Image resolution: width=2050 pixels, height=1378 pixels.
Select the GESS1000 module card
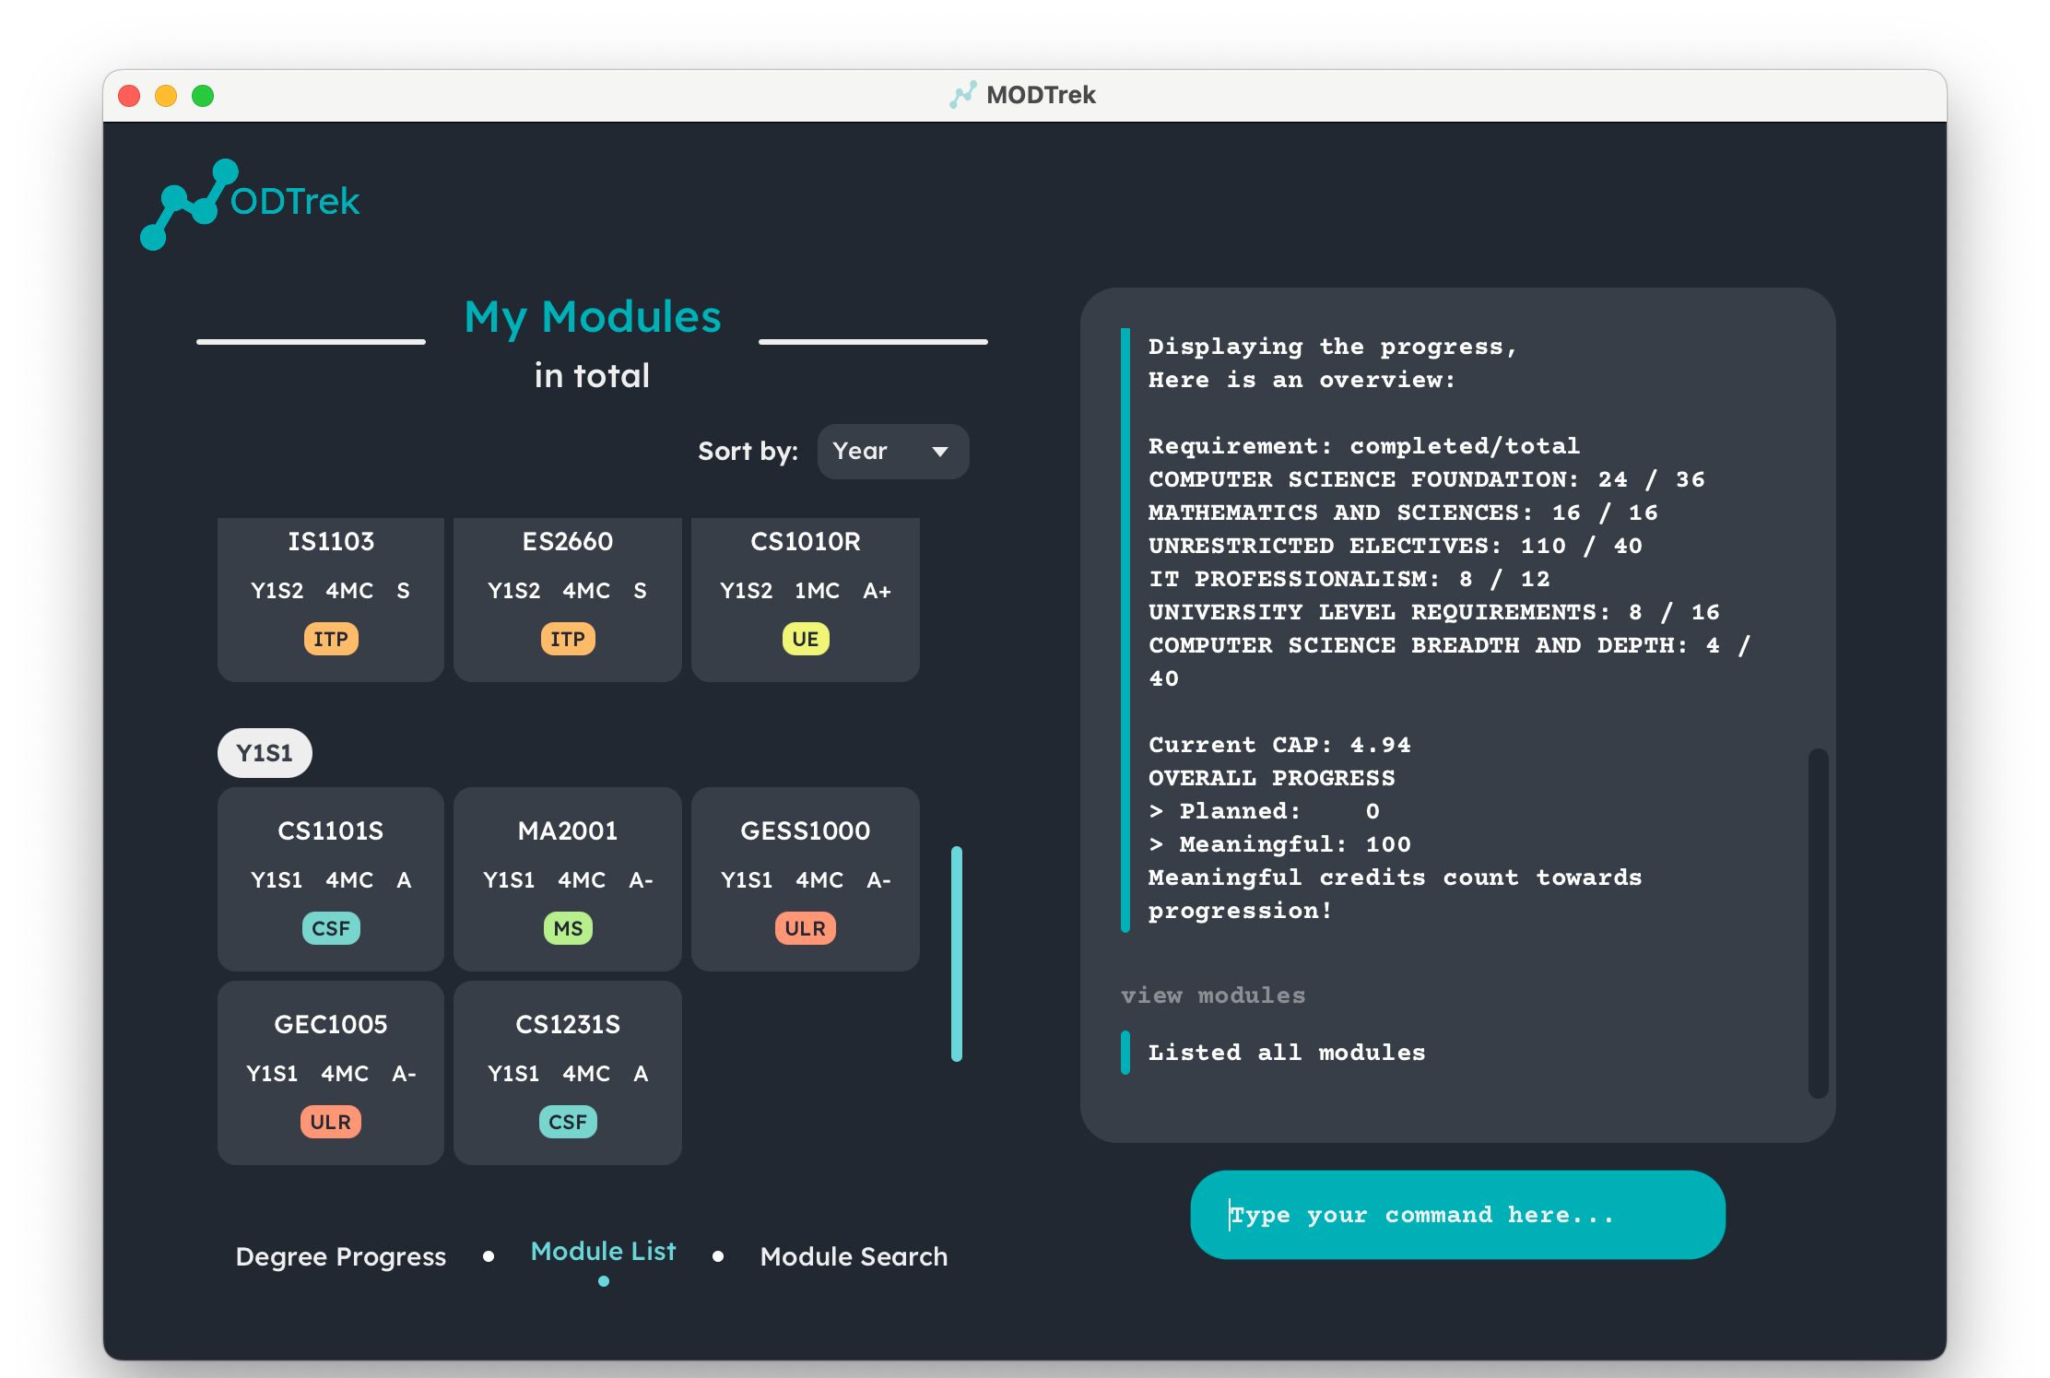(806, 878)
